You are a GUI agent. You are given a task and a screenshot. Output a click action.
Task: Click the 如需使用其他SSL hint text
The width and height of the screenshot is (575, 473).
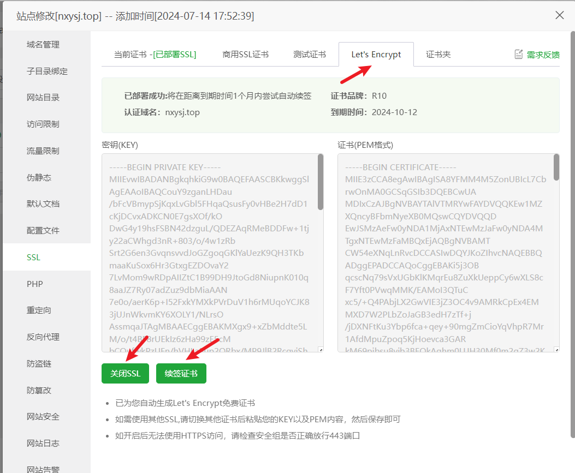pos(258,420)
